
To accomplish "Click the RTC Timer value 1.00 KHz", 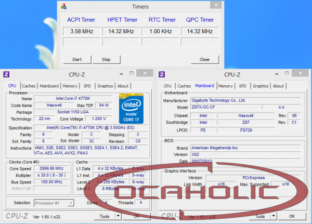I will tap(160, 31).
